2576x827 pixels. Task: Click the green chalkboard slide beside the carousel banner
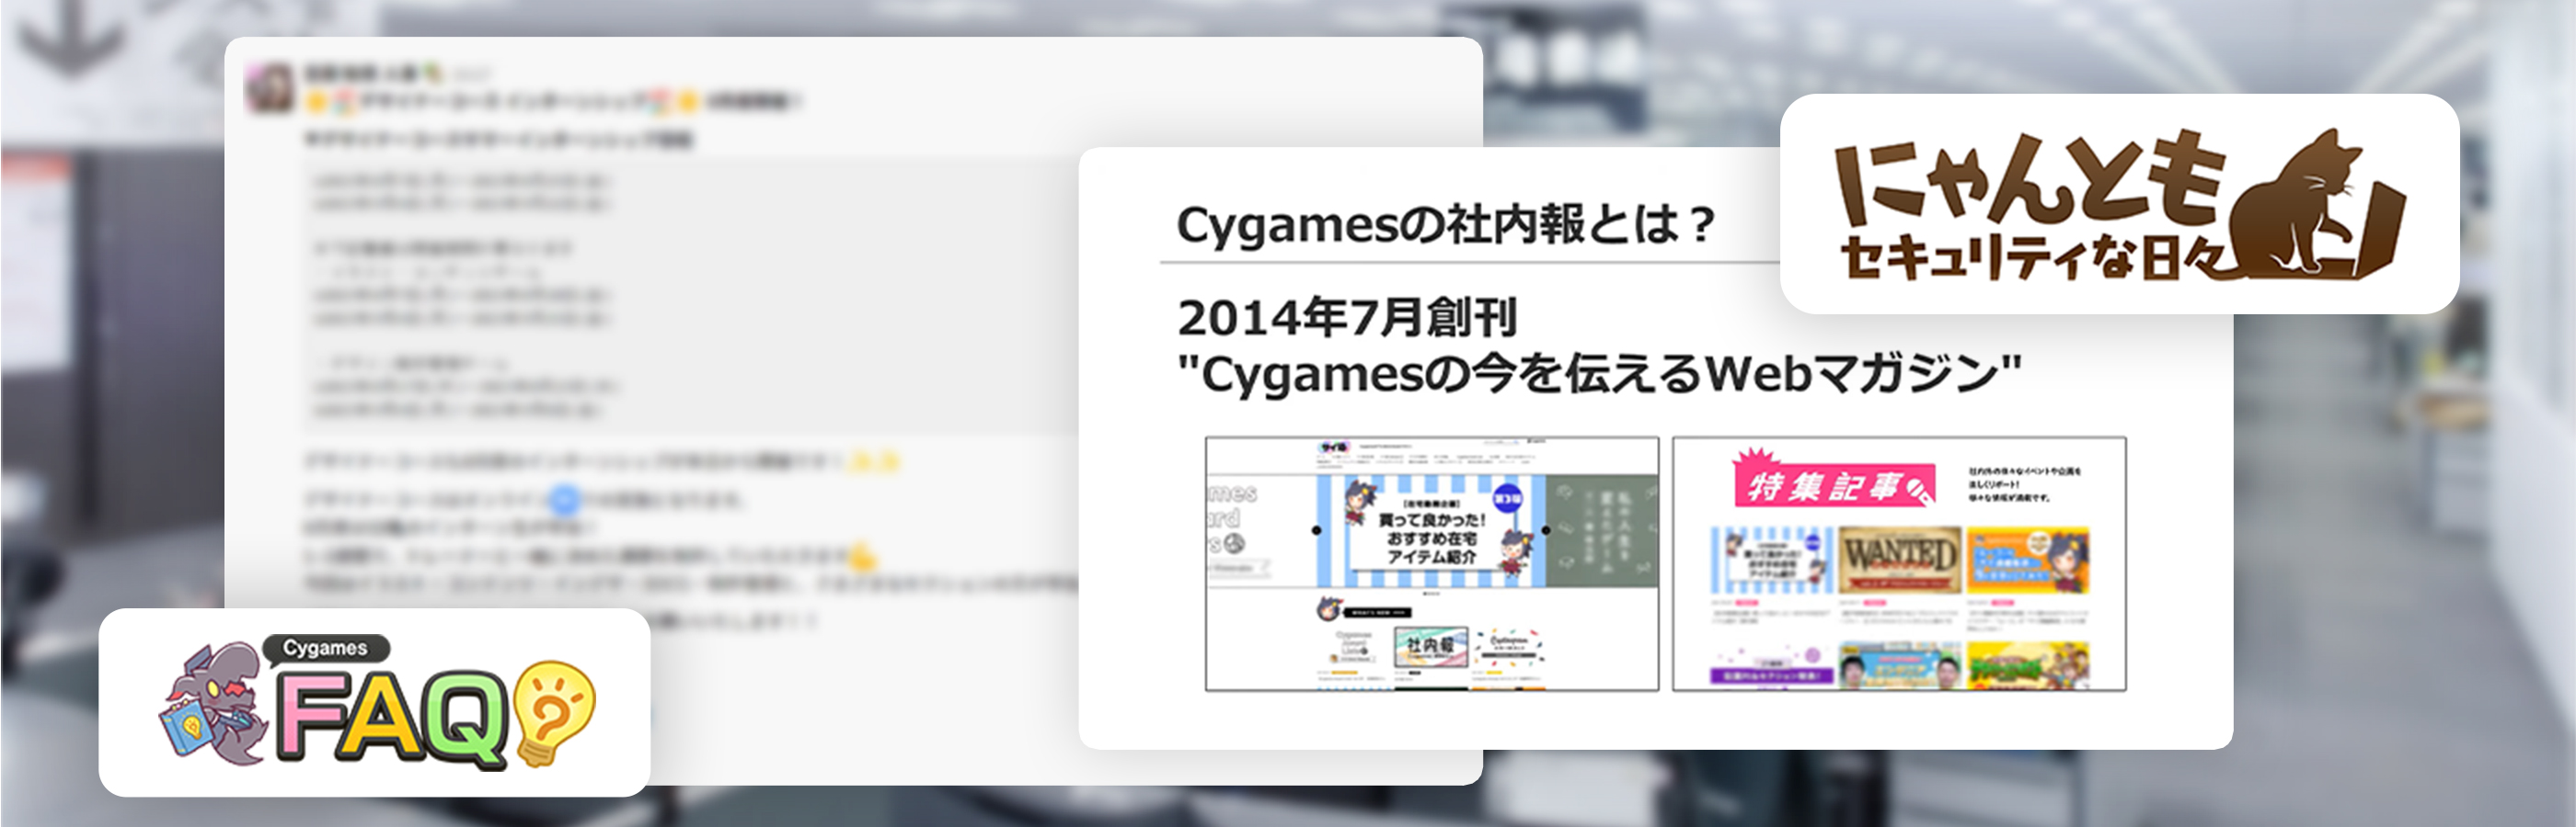click(1600, 530)
